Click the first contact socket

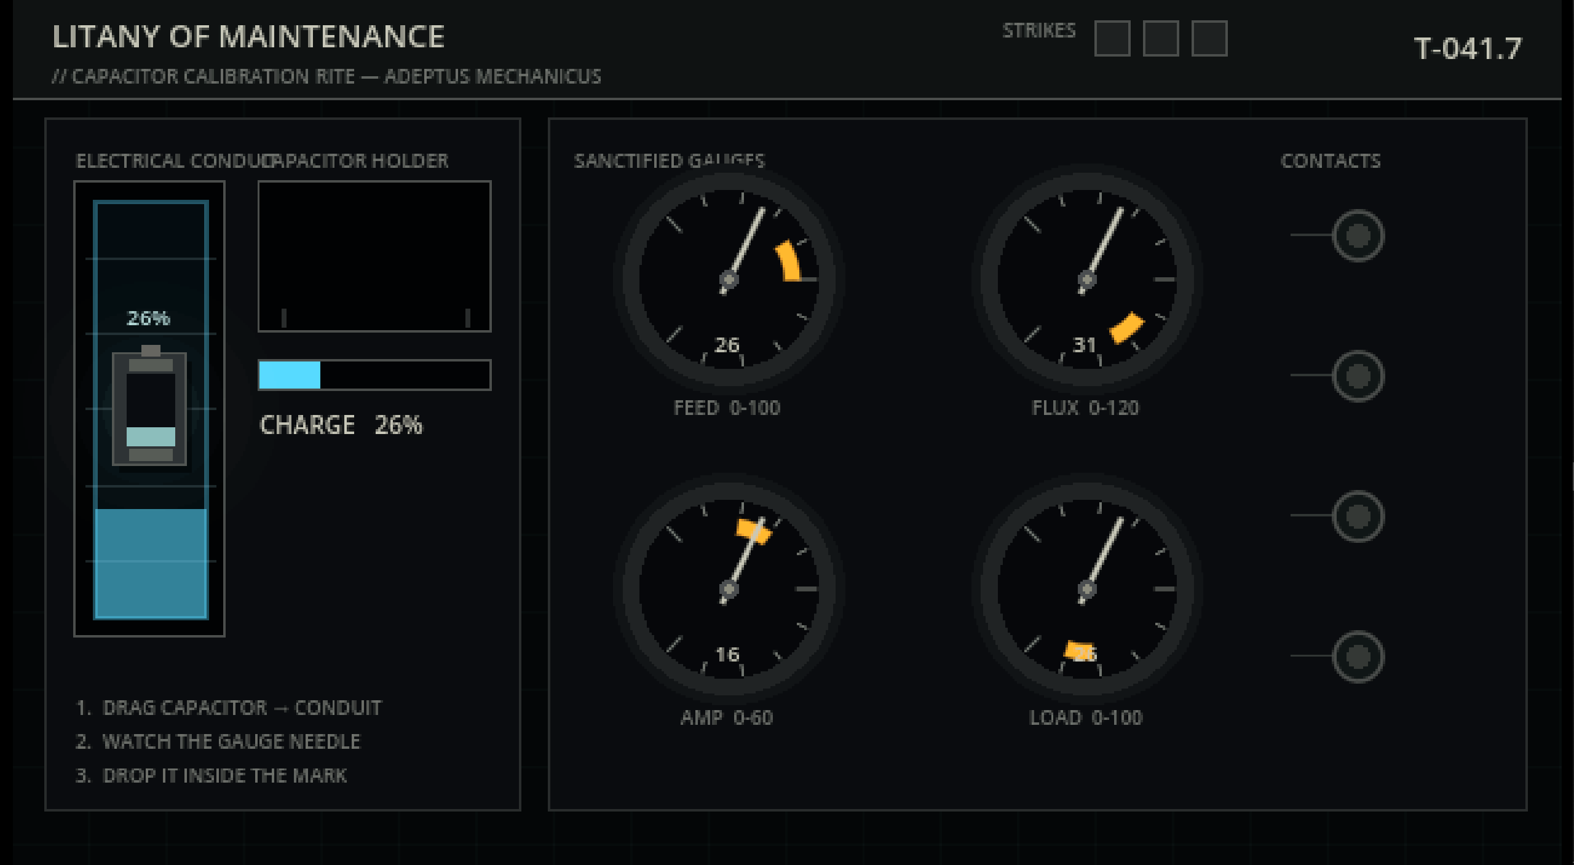click(x=1358, y=235)
